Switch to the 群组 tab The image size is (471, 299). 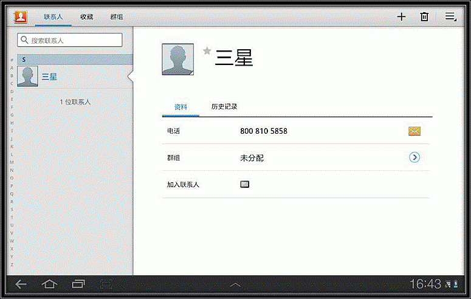coord(117,17)
